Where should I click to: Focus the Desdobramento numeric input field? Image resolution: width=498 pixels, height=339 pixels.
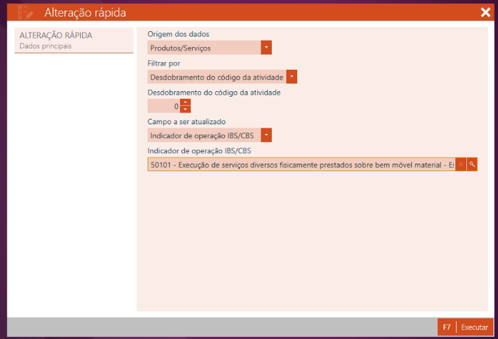click(x=163, y=106)
